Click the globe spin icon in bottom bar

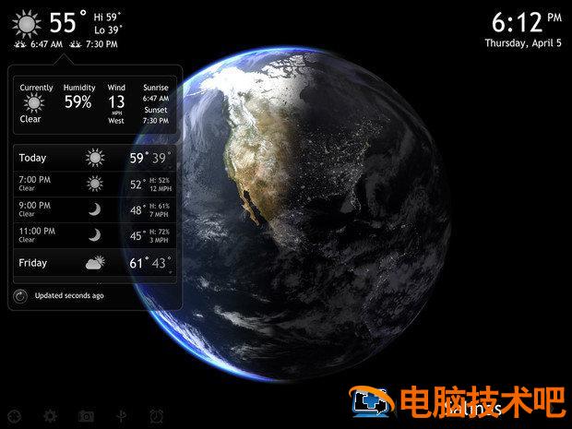point(120,416)
